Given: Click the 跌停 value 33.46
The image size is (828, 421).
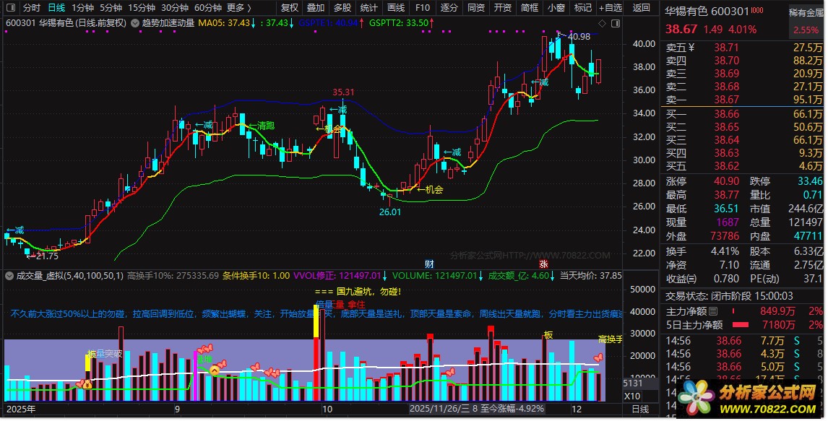Looking at the screenshot, I should (810, 181).
